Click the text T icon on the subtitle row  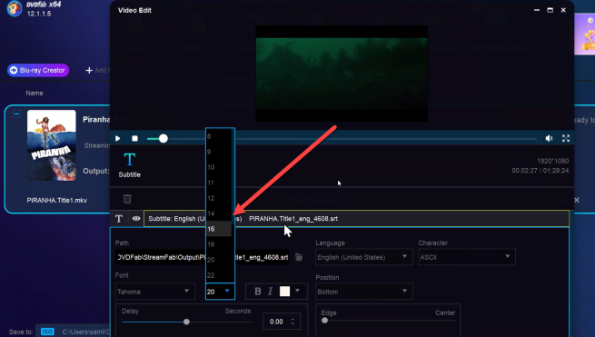point(119,219)
